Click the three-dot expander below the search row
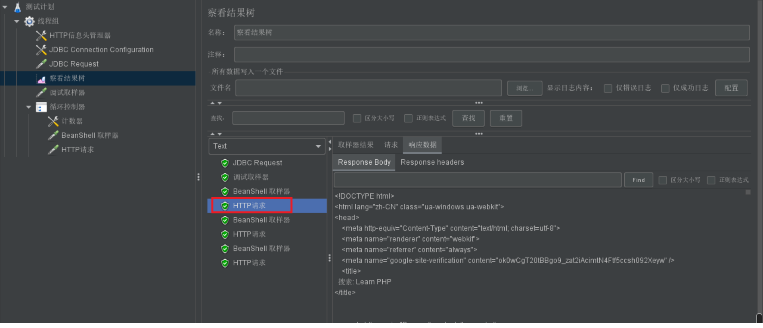The image size is (763, 328). coord(479,134)
